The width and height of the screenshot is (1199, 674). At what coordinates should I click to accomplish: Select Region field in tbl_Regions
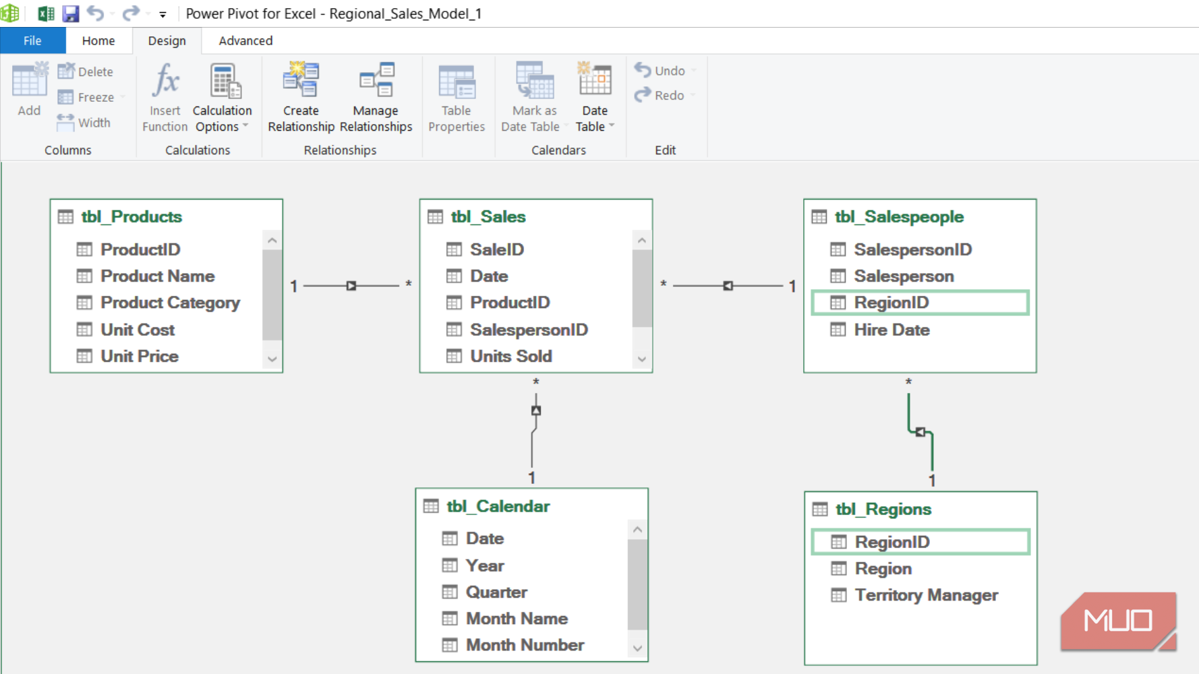883,568
